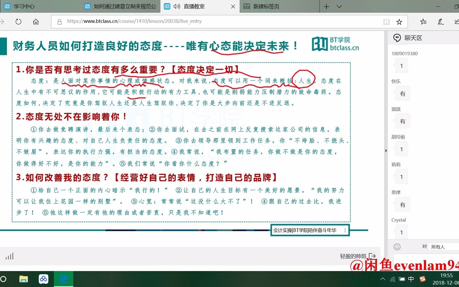Select the 直播教室 browser tab

tap(194, 6)
